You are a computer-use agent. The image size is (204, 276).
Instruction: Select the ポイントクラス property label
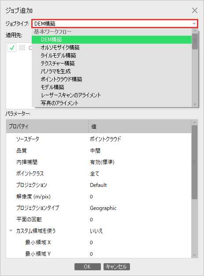[30, 174]
